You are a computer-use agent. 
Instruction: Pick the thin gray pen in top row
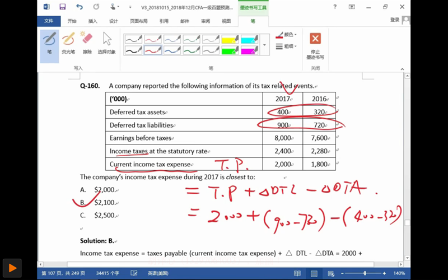(x=211, y=39)
